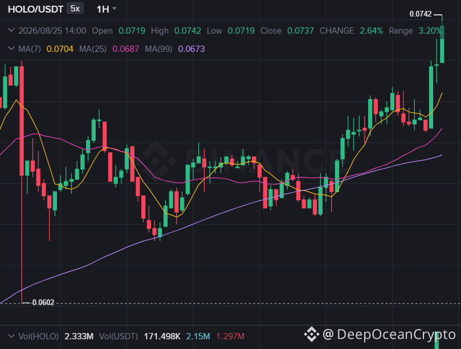Click the 5x leverage badge

75,9
